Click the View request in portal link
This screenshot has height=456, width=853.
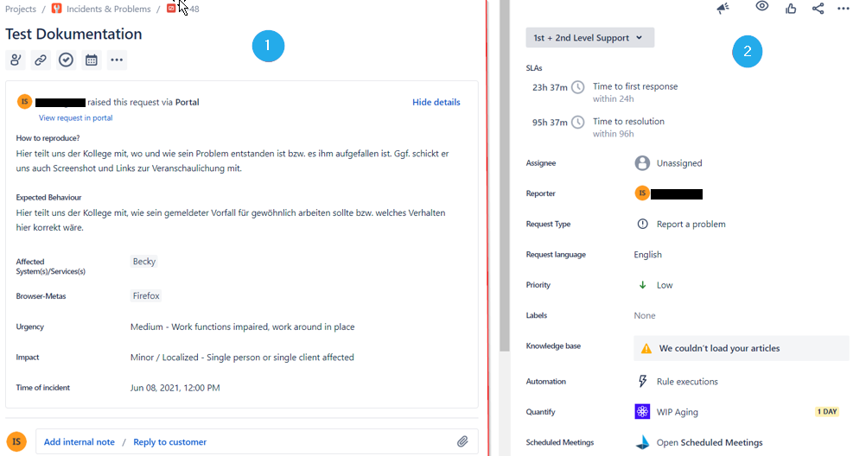point(75,117)
